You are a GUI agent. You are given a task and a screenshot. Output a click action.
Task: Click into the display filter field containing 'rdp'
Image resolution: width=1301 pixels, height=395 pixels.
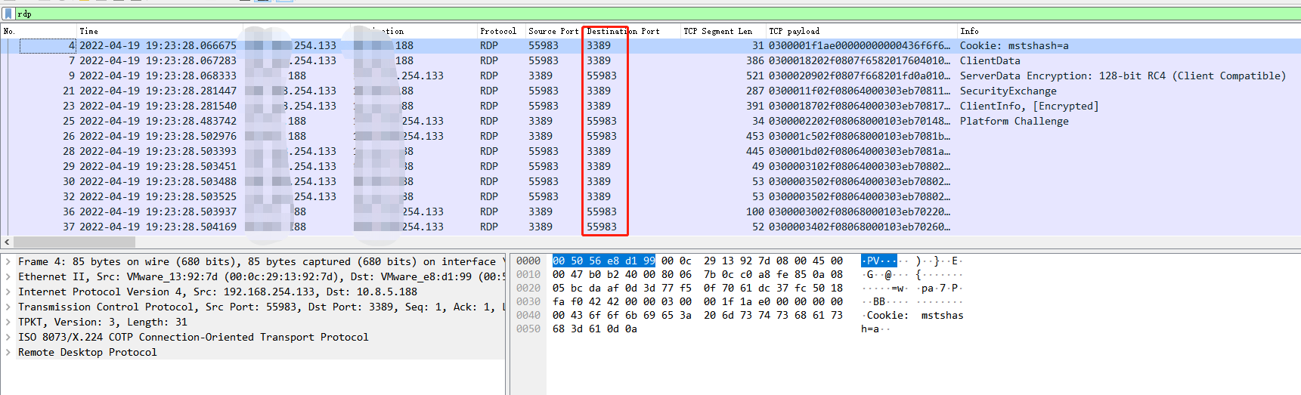(x=605, y=14)
